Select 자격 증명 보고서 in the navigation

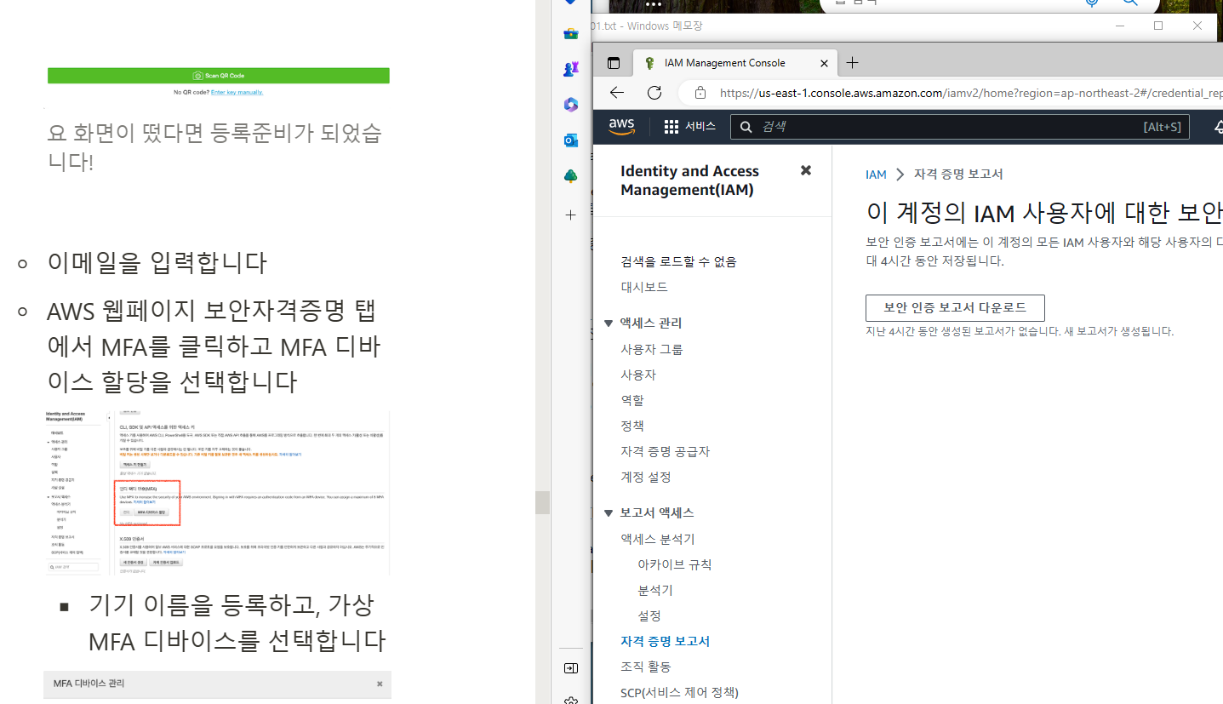tap(665, 641)
